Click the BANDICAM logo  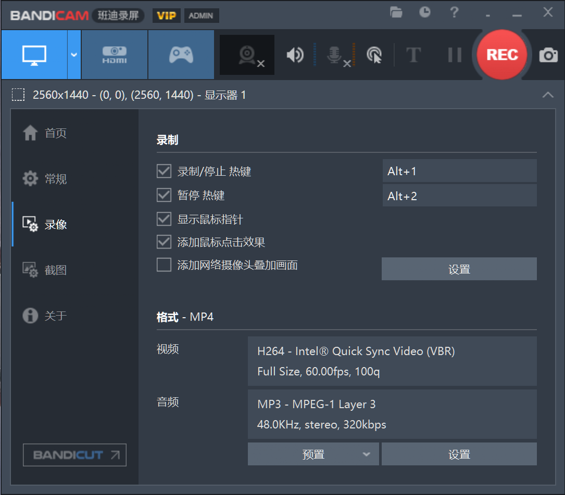pyautogui.click(x=49, y=16)
